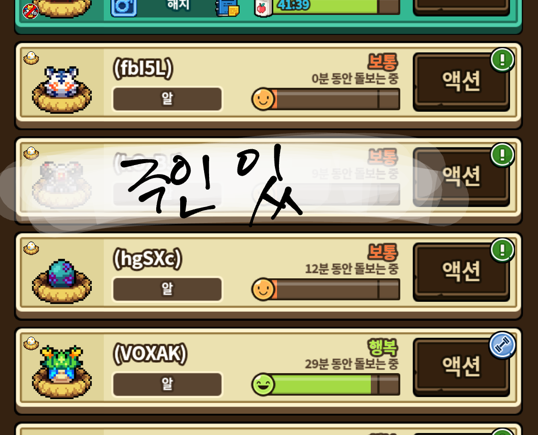Click the green exclamation badge on fbI5L
The image size is (538, 435).
[502, 60]
